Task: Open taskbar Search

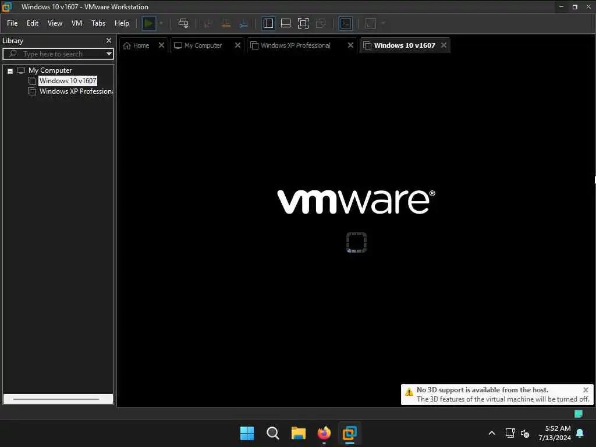Action: pos(272,433)
